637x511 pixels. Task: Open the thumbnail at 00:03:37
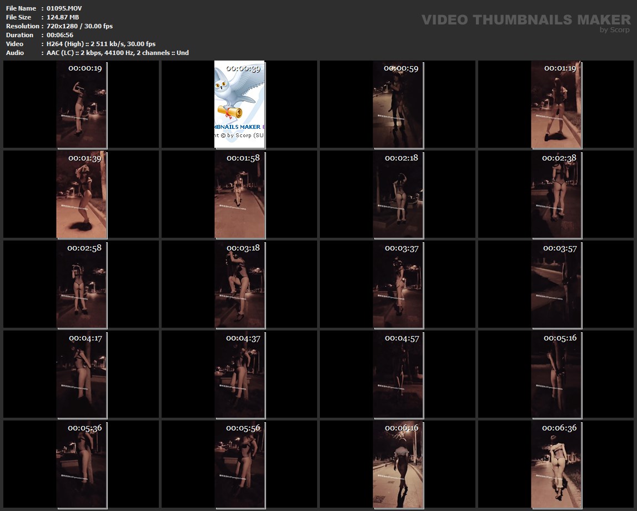point(398,284)
